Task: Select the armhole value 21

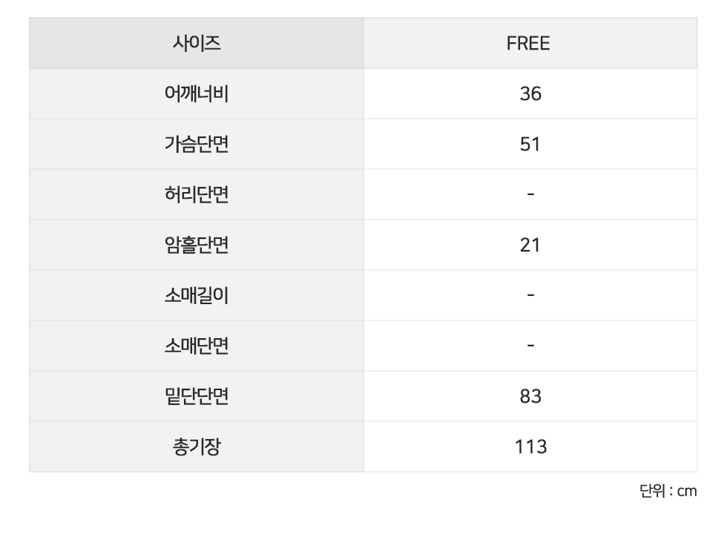Action: [x=530, y=245]
